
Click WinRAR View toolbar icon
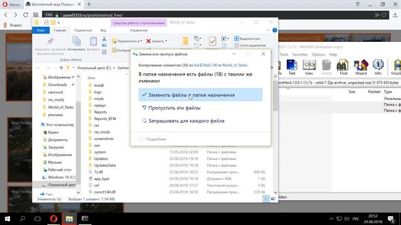pos(309,67)
